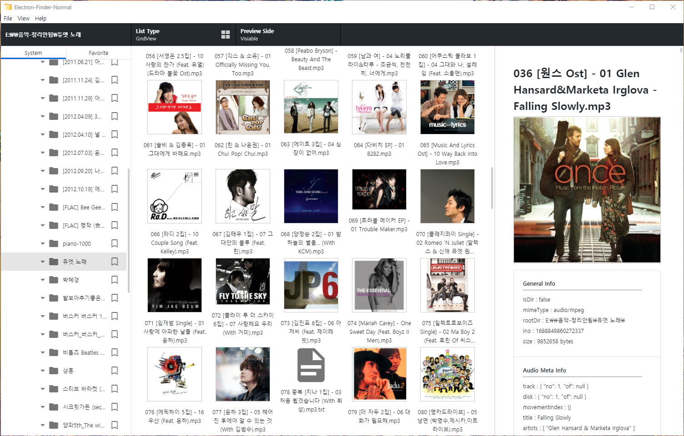Expand the [FLAC] Bee Gee folder arrow
Screen dimensions: 684x436
click(x=43, y=207)
